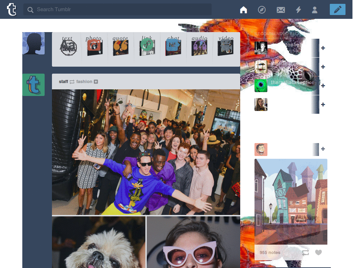
Task: Create a new text post
Action: tap(68, 46)
